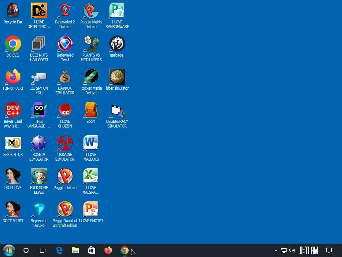Launch the 'Zoom' desktop shortcut
Viewport: 342px width, 257px height.
click(91, 110)
